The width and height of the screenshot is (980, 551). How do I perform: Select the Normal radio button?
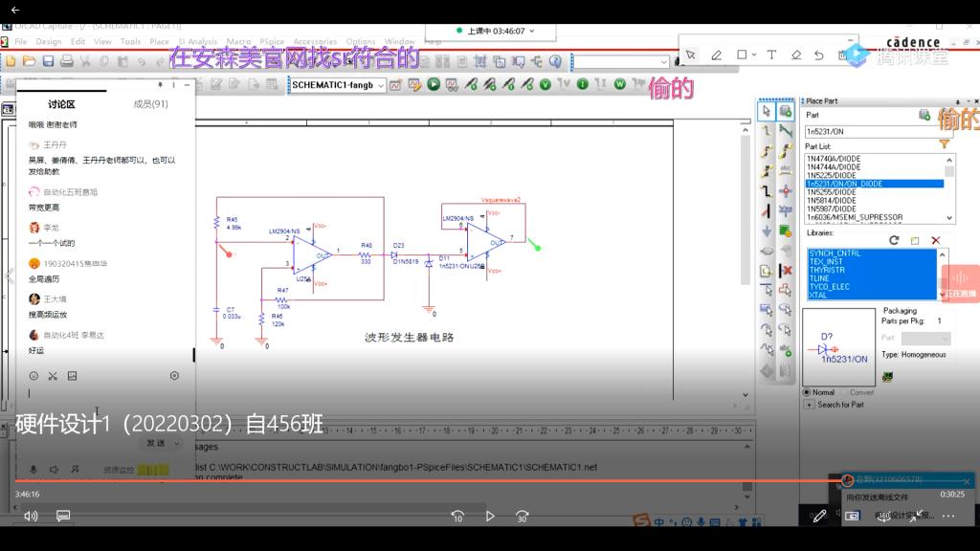tap(807, 392)
